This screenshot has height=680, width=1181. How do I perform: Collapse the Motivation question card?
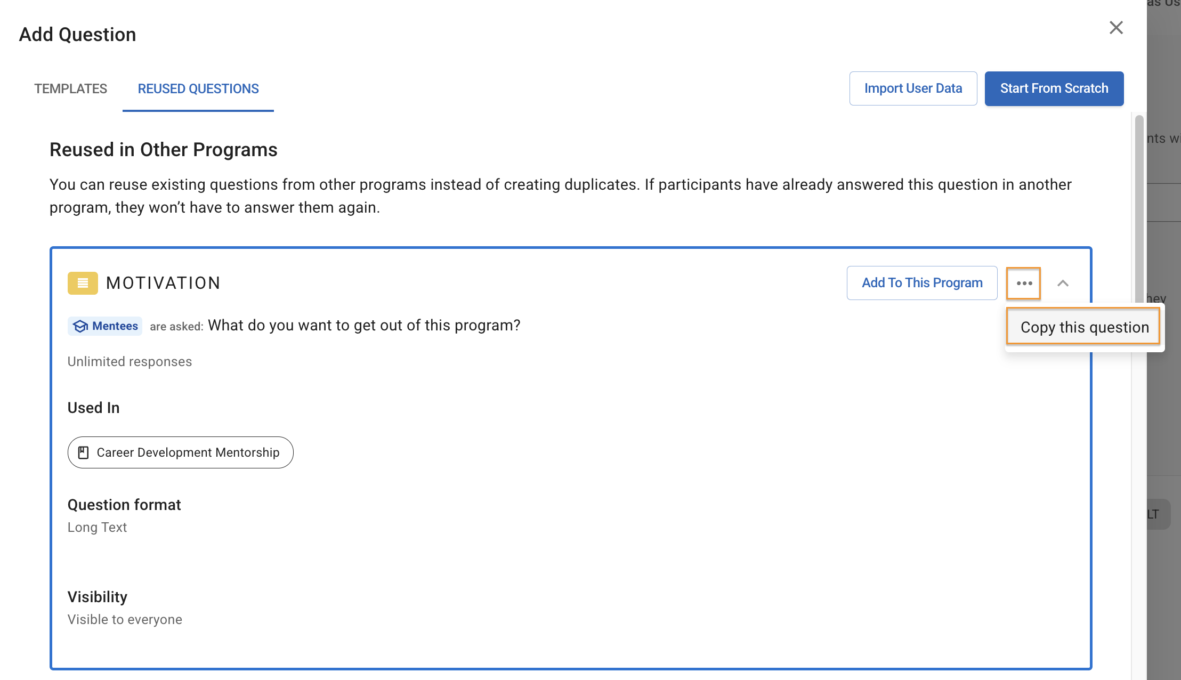coord(1063,283)
